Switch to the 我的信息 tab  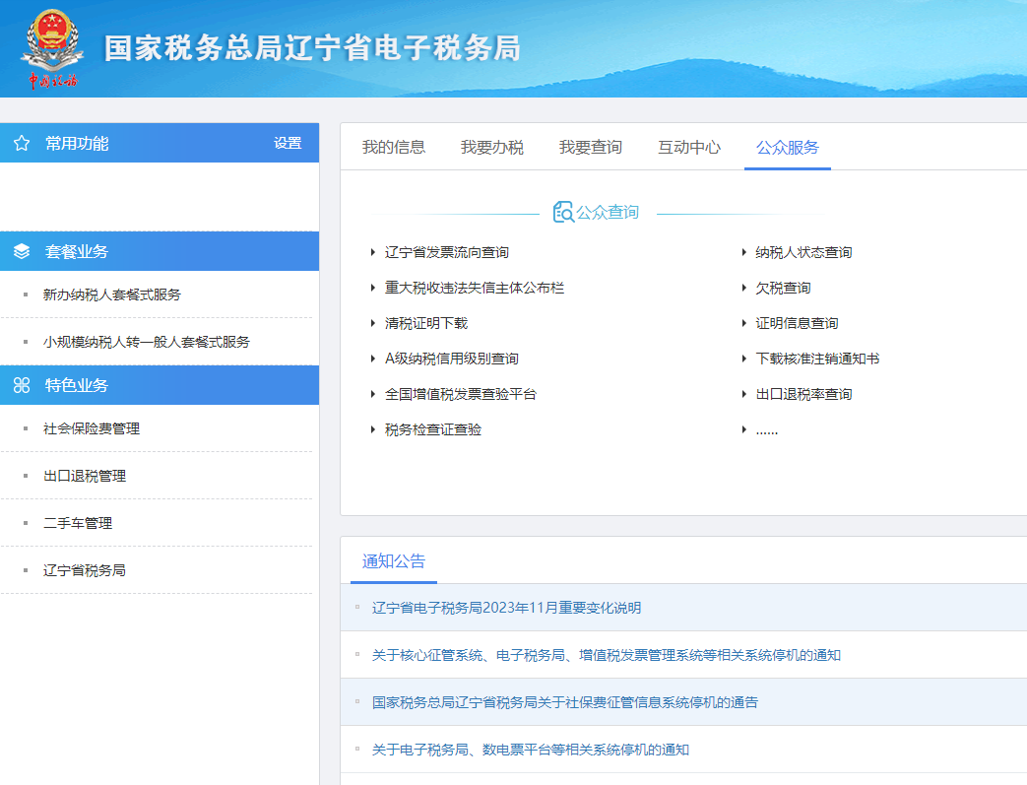(394, 147)
